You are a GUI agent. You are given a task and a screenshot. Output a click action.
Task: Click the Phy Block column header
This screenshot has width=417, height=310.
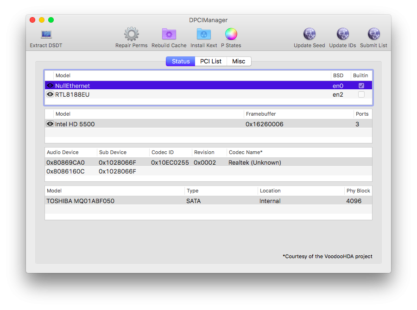tap(358, 191)
